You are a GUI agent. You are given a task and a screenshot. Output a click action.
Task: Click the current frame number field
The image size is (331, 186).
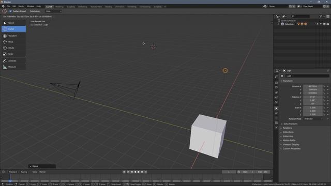[229, 172]
